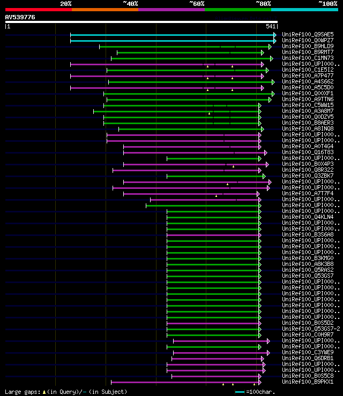This screenshot has height=396, width=343.
Task: Select the UniRef100_B3KMG0 label
Action: (308, 258)
